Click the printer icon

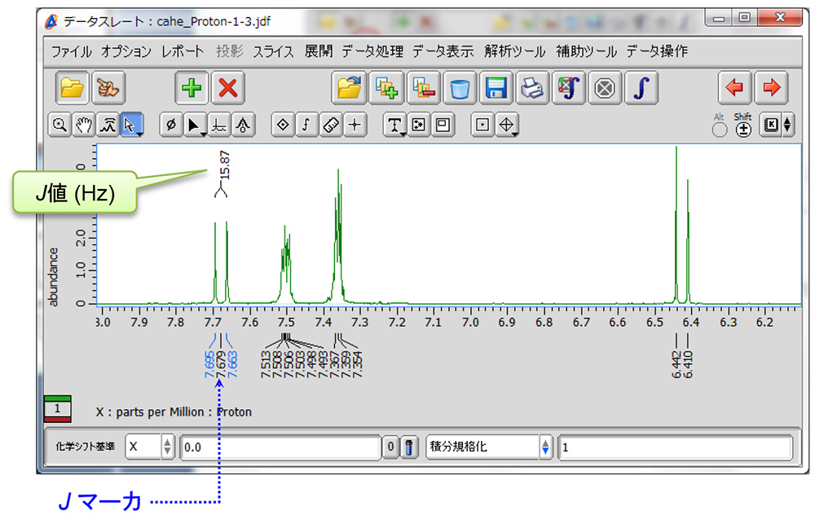coord(532,88)
